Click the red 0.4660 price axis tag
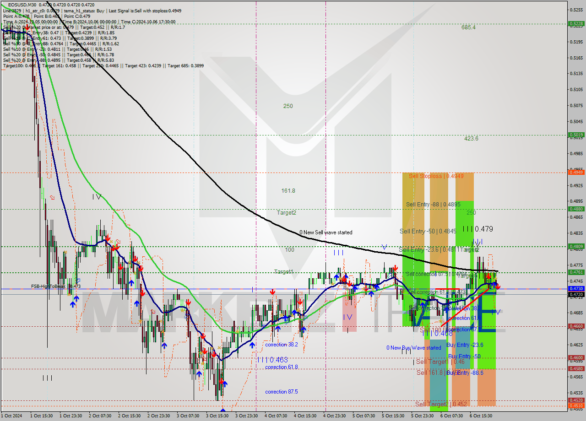Image resolution: width=586 pixels, height=421 pixels. [576, 326]
